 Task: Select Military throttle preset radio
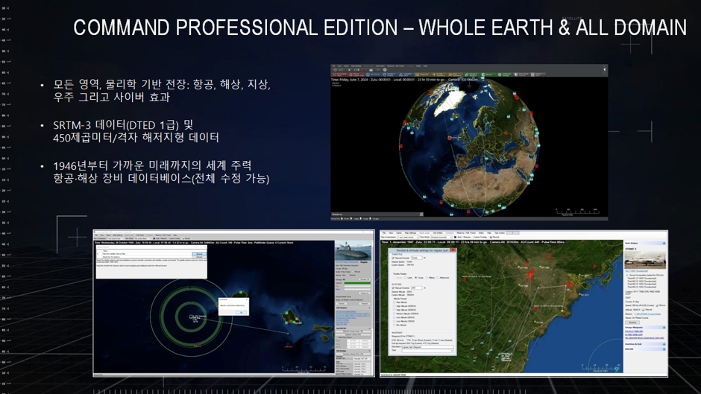tap(427, 277)
